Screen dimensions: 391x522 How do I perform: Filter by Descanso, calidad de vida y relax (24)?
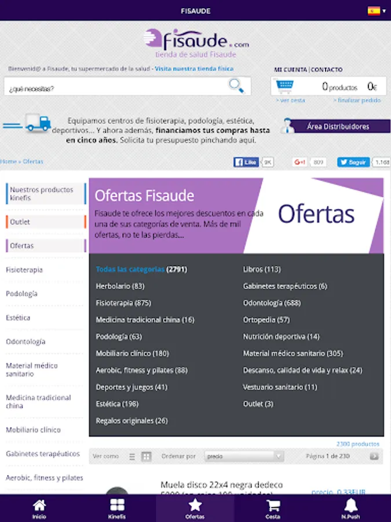302,370
